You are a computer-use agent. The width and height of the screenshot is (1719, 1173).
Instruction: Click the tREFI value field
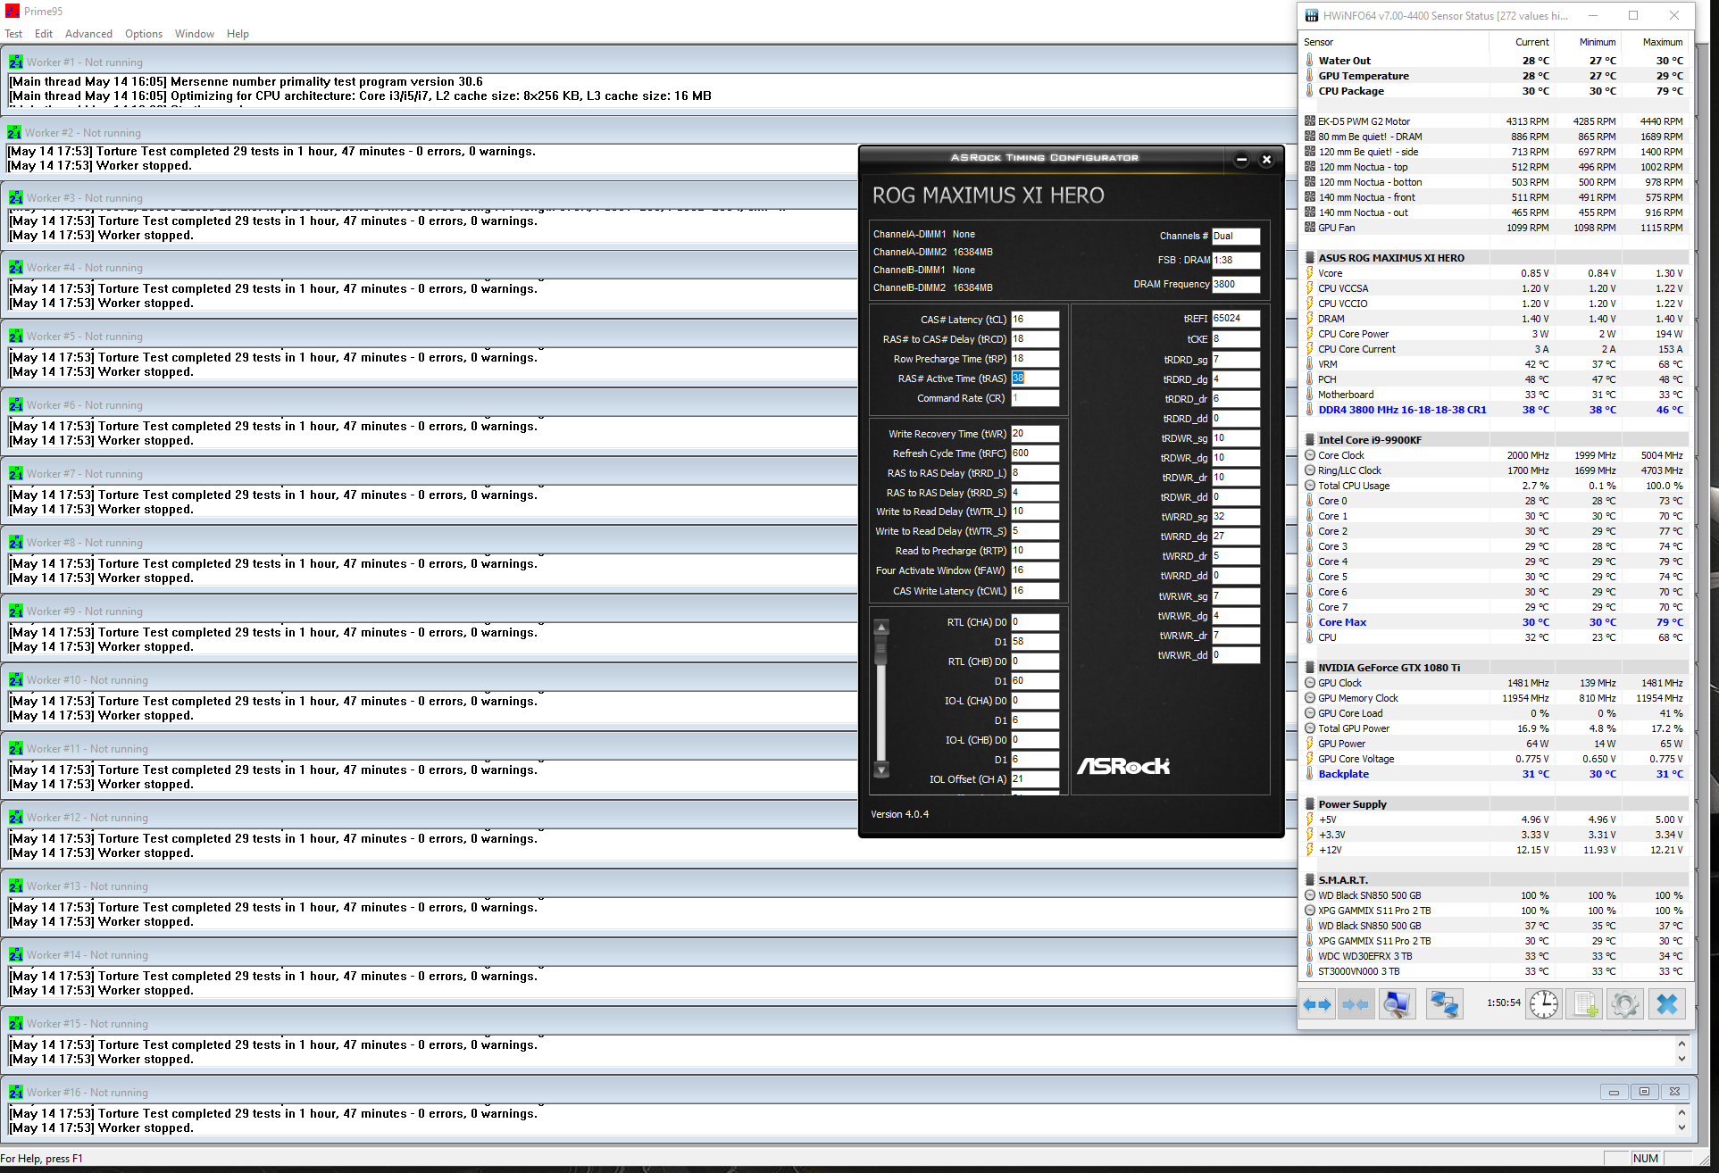click(1235, 318)
